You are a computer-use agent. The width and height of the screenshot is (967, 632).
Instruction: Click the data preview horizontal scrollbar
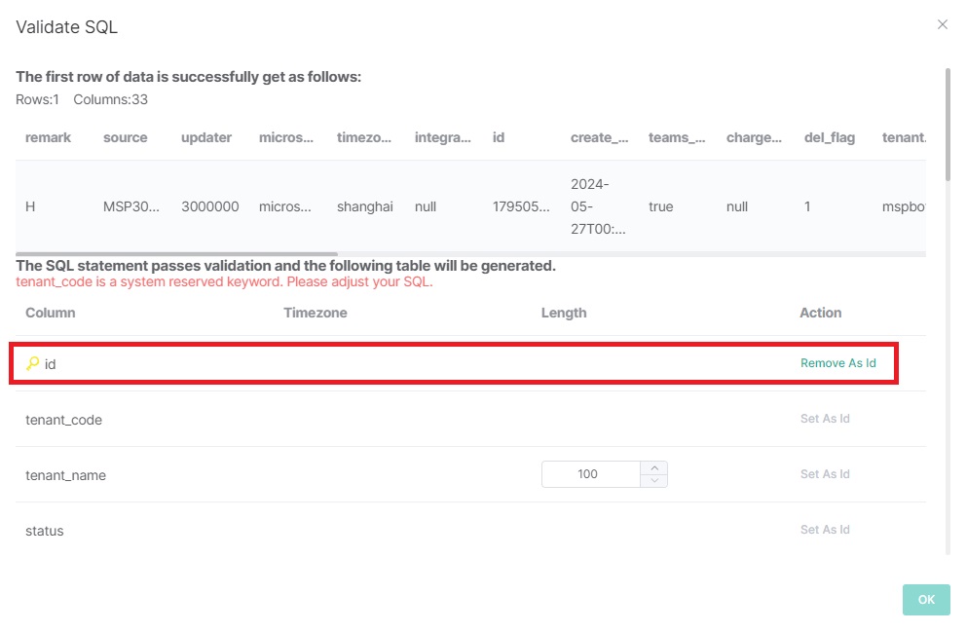point(176,254)
